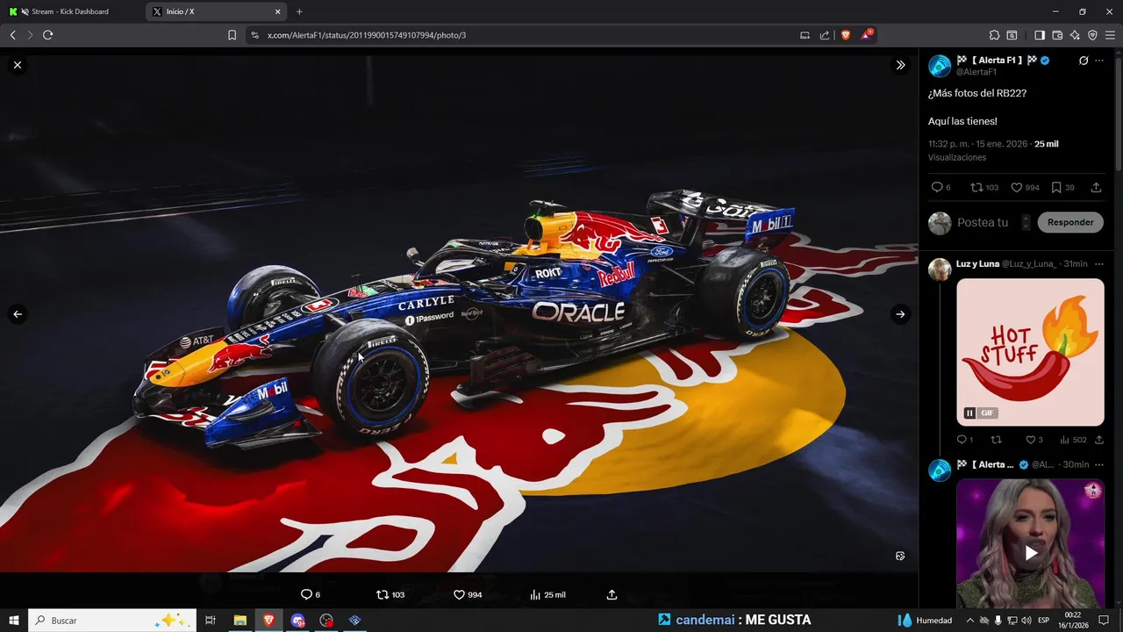The image size is (1123, 632).
Task: Pause the Hot Stuff GIF
Action: pyautogui.click(x=969, y=413)
